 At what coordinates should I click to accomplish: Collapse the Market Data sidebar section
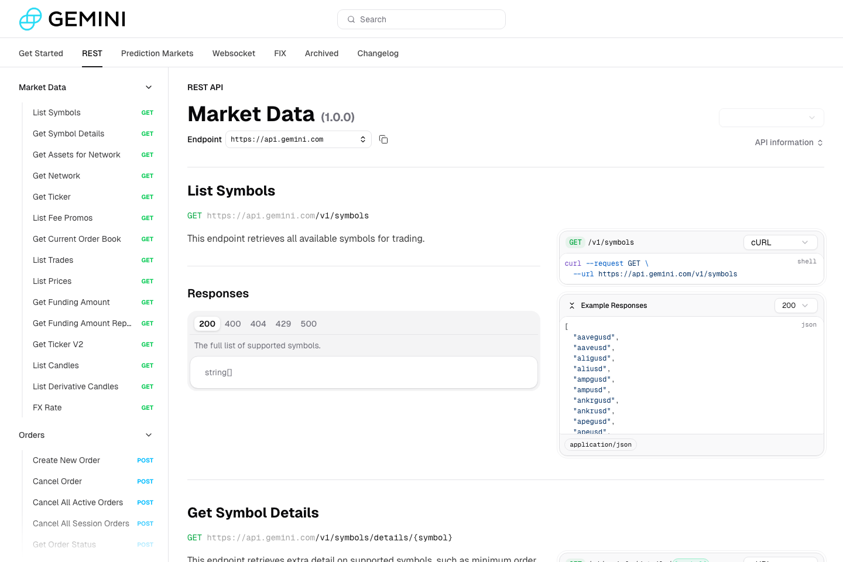pyautogui.click(x=148, y=87)
